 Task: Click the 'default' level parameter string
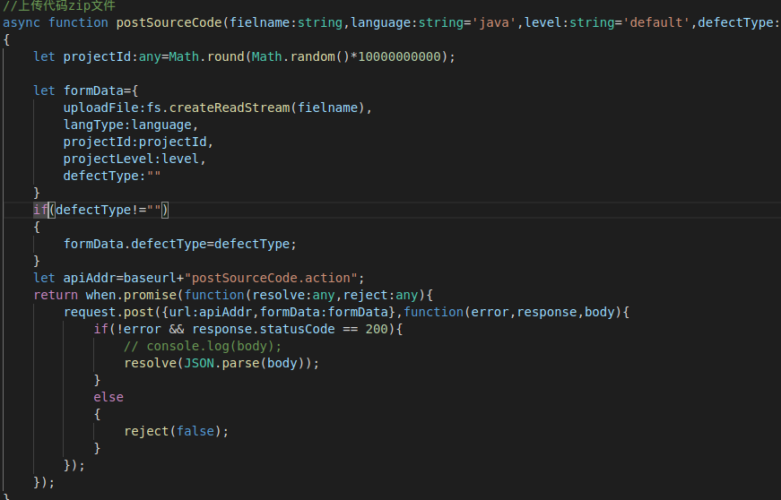[659, 22]
